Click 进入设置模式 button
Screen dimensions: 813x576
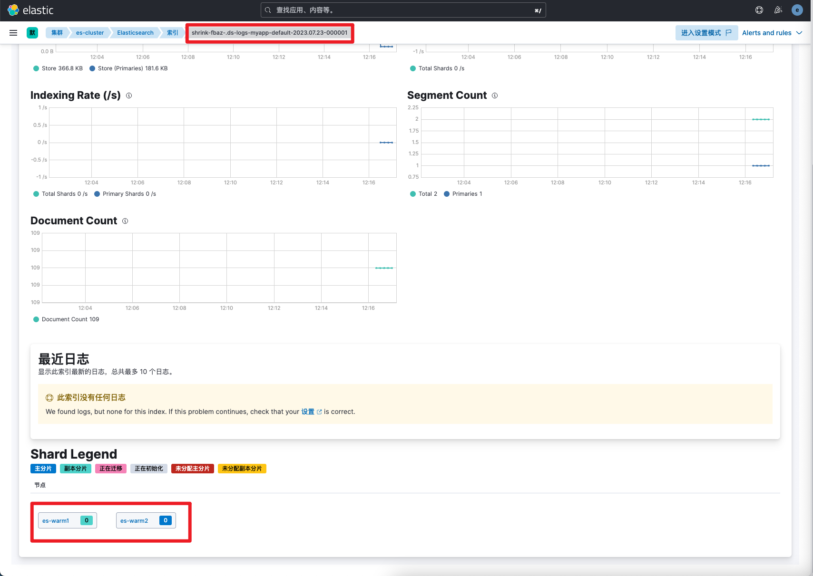click(706, 33)
